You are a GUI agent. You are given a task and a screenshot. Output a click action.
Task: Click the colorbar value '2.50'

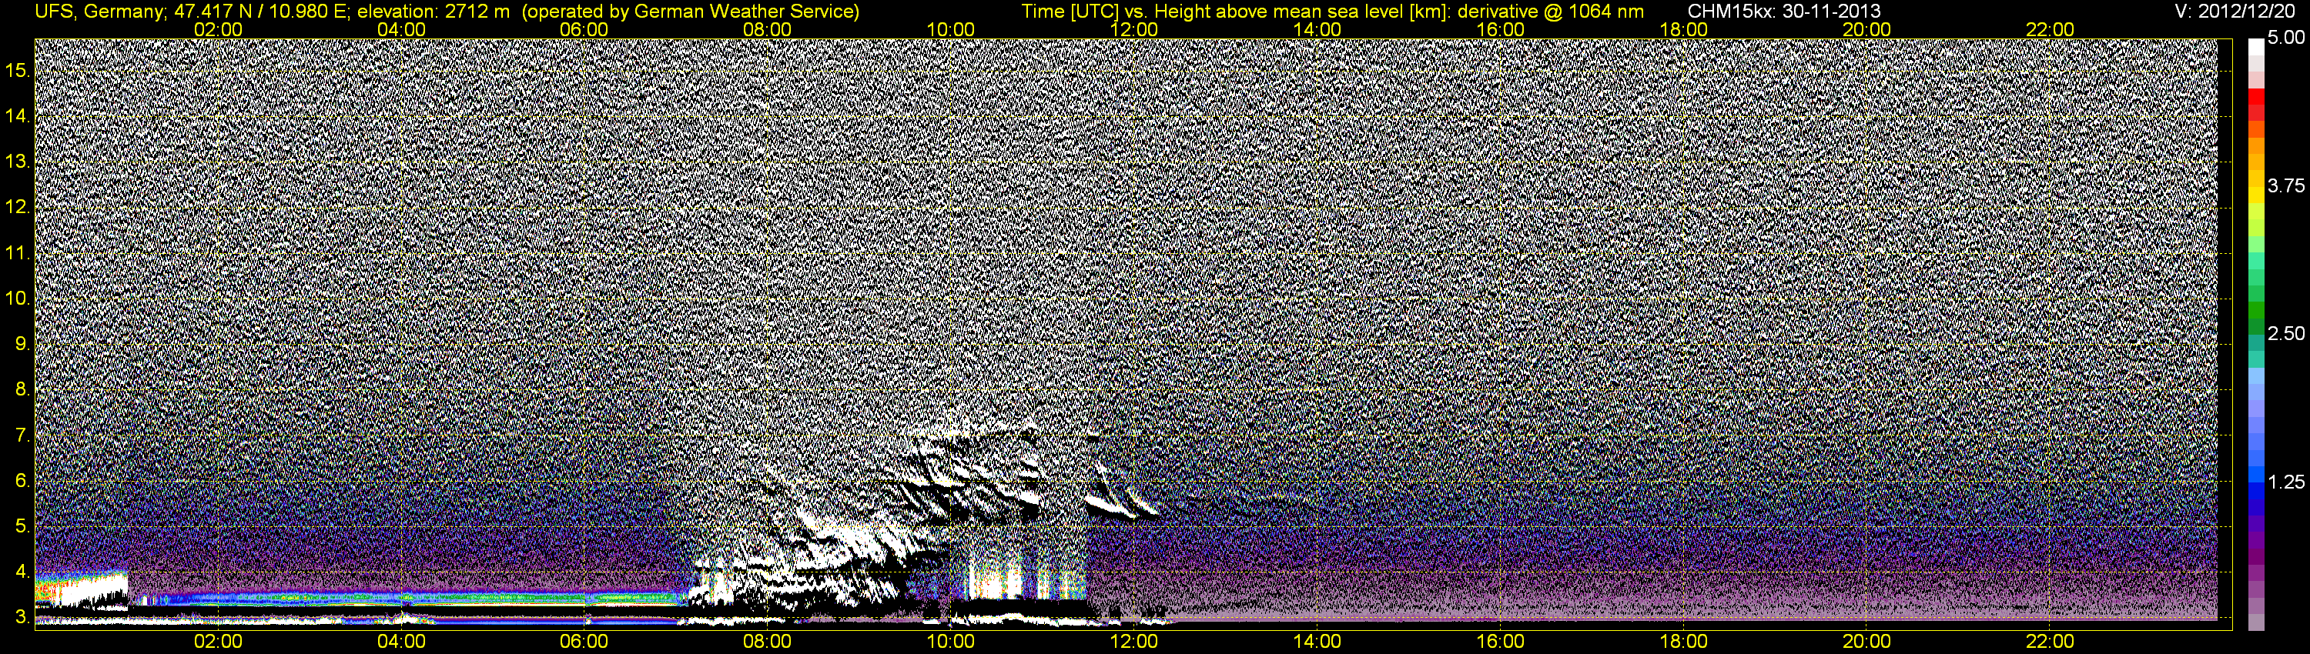pyautogui.click(x=2286, y=334)
